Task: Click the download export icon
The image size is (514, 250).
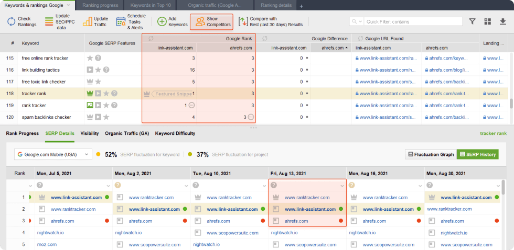Action: tap(503, 21)
